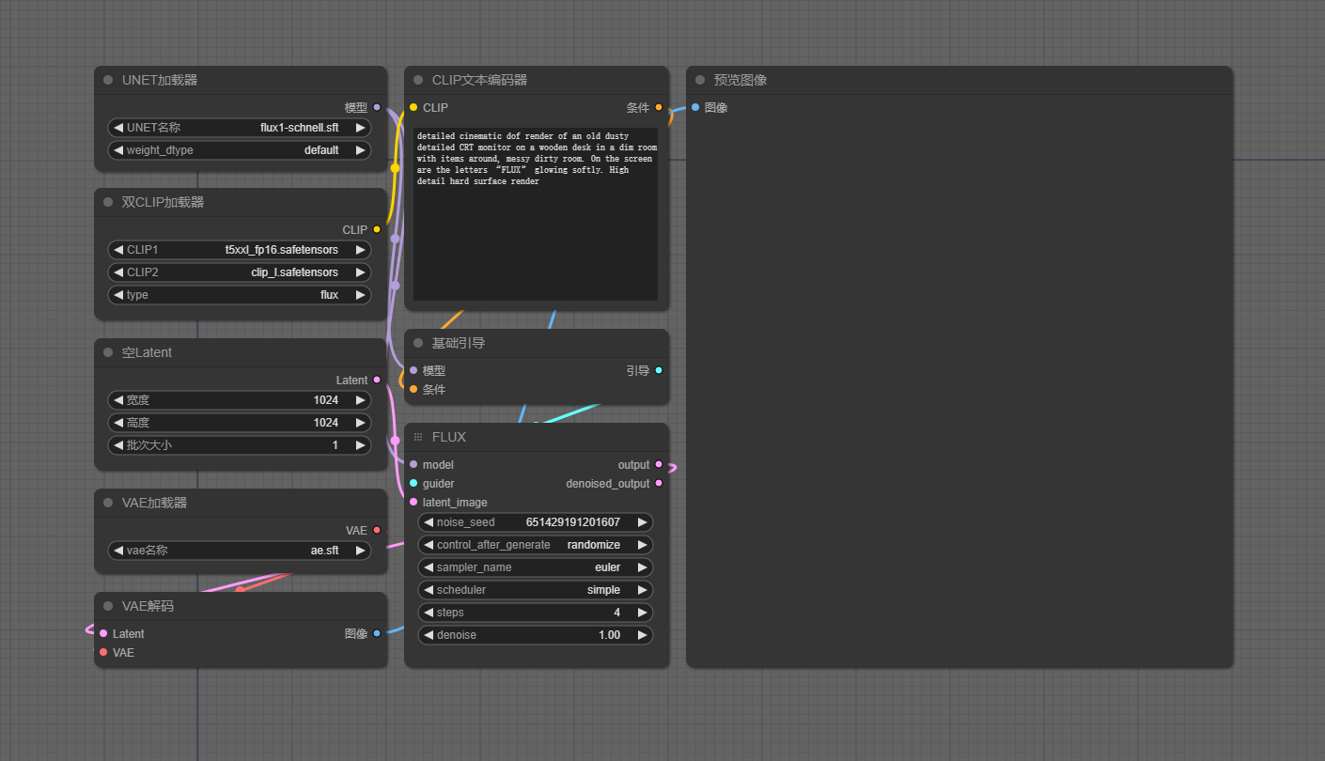Click right arrow of vae名称 selector
The width and height of the screenshot is (1325, 761).
361,551
